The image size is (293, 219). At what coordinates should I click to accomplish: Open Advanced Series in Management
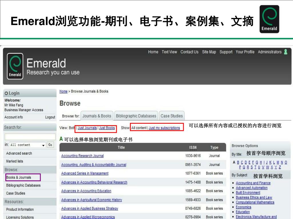point(85,173)
